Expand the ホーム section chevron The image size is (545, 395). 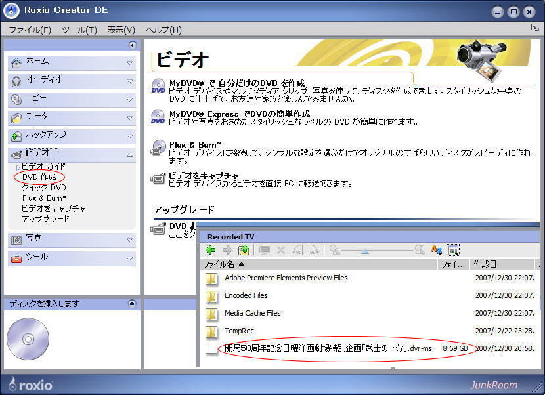click(129, 63)
